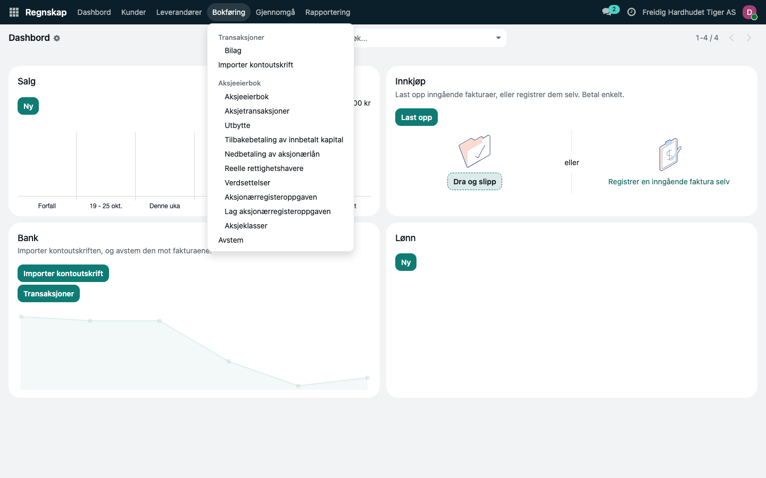Close the Bokføring menu
The width and height of the screenshot is (766, 478).
[229, 12]
